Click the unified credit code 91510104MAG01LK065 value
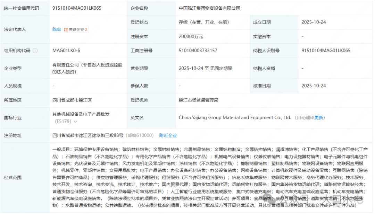Viewport: 375px width, 214px height. point(77,8)
